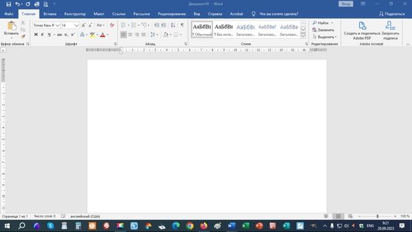Expand the Styles gallery with the More arrow
Viewport: 412px width, 232px height.
(303, 35)
